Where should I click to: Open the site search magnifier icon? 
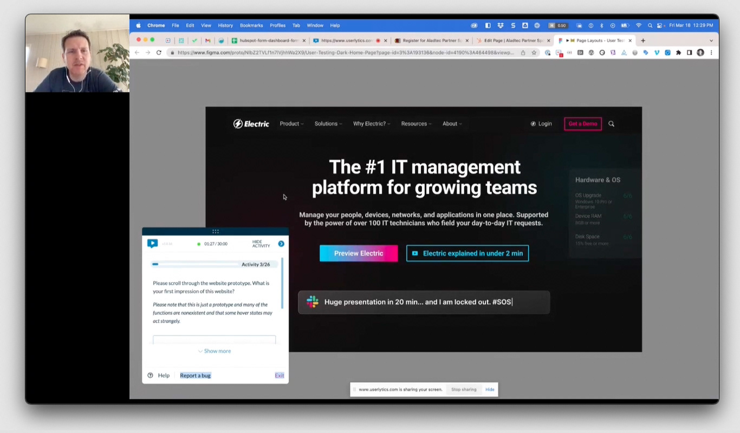611,124
